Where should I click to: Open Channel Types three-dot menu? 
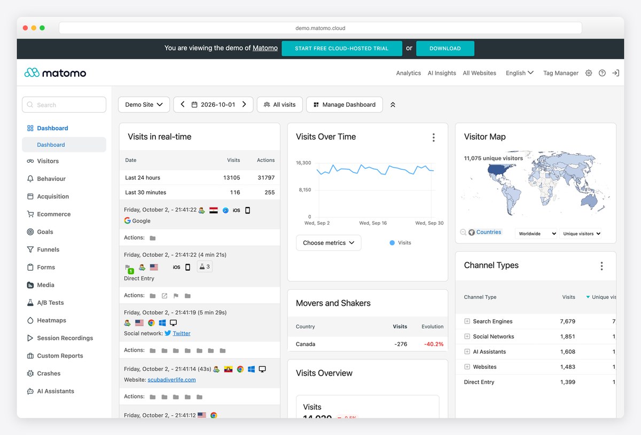coord(601,266)
